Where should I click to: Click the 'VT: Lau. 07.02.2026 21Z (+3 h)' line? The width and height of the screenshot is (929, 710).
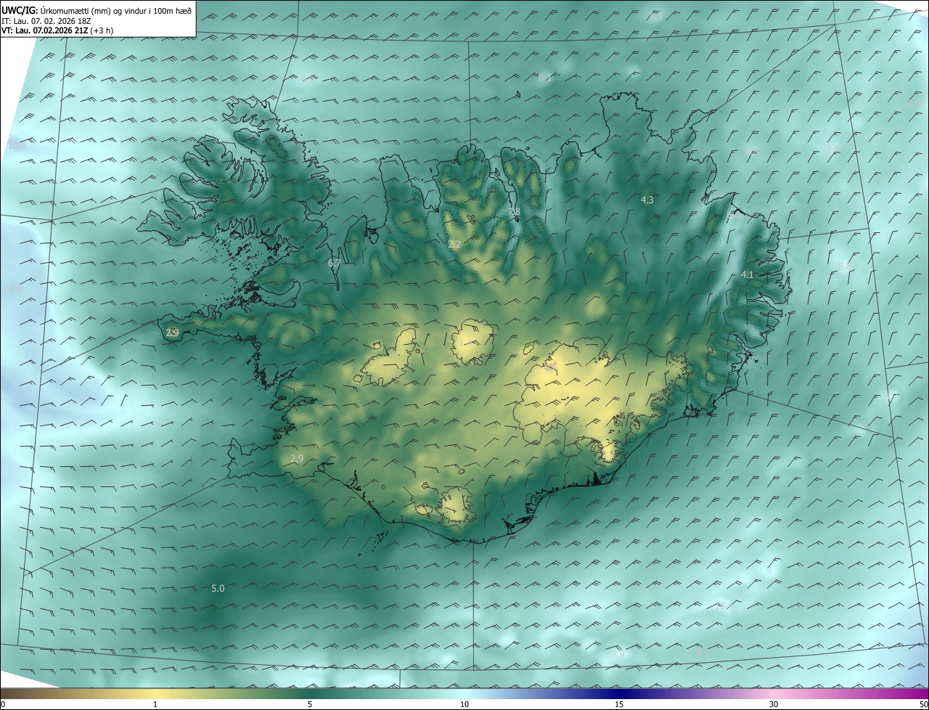[x=57, y=30]
